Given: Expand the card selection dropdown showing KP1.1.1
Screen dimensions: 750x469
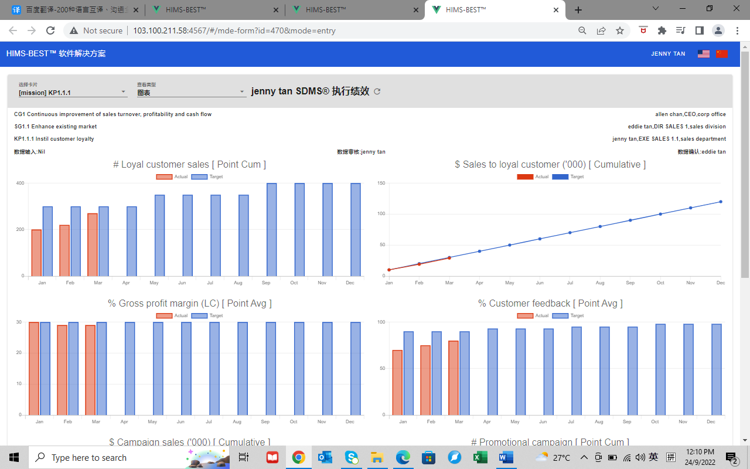Looking at the screenshot, I should click(73, 92).
